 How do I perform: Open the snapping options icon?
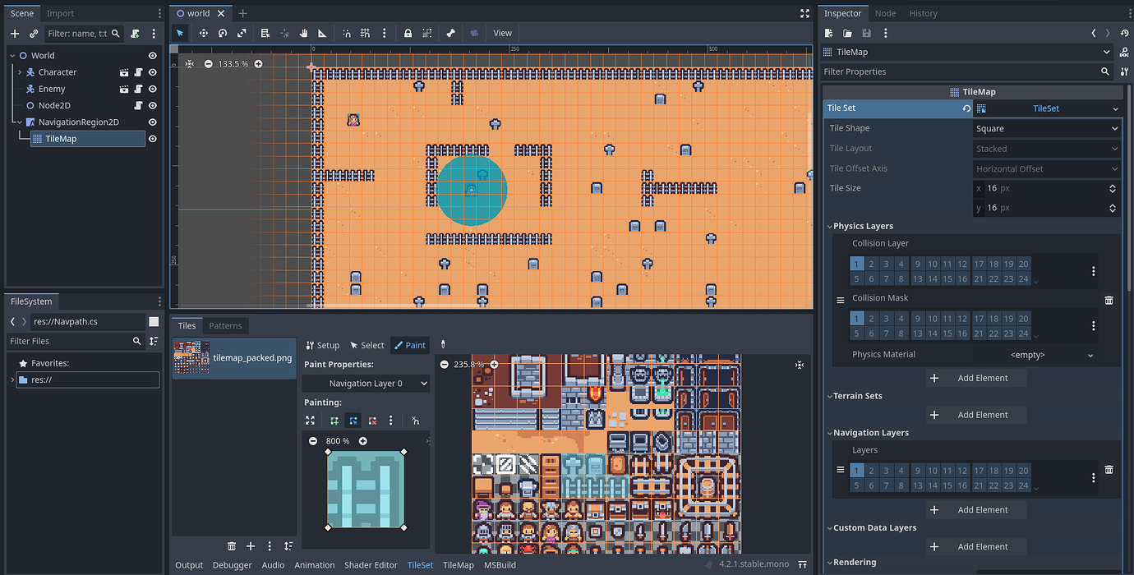click(384, 33)
